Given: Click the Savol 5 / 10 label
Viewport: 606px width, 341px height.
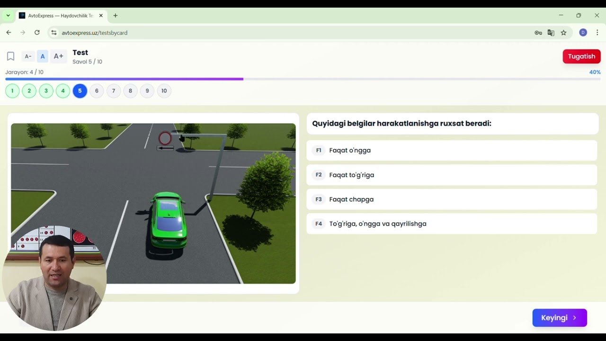Looking at the screenshot, I should point(87,62).
